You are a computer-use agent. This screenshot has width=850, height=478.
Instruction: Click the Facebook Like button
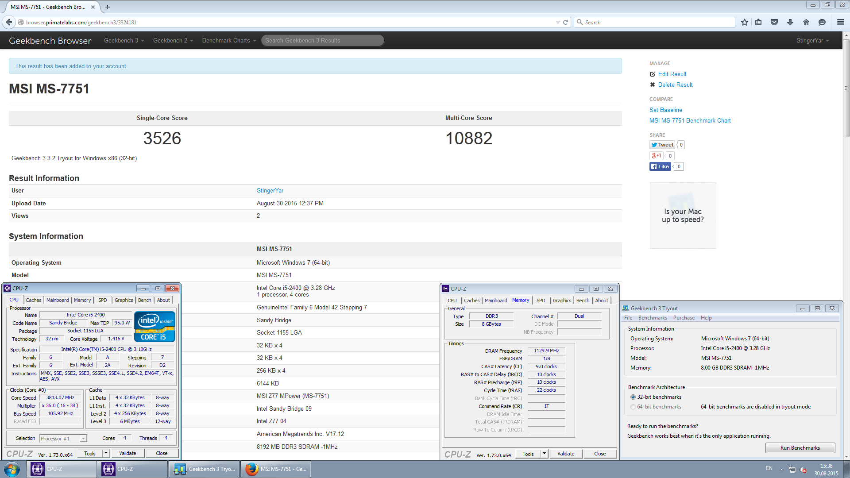coord(660,166)
